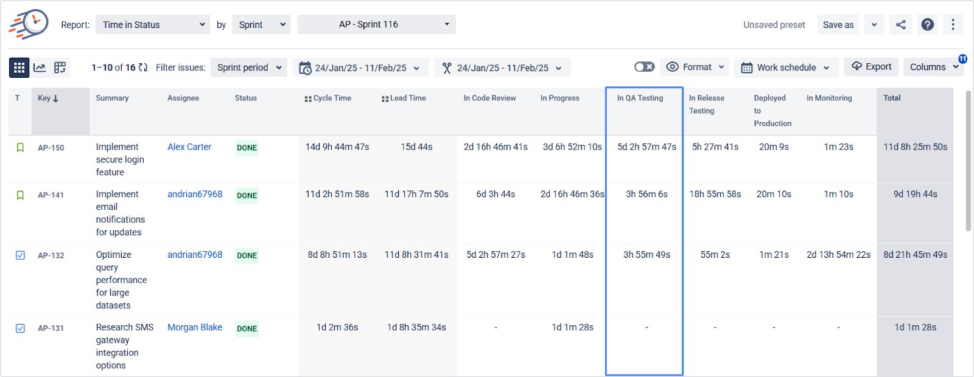
Task: Expand the Time in Status report dropdown
Action: point(153,25)
